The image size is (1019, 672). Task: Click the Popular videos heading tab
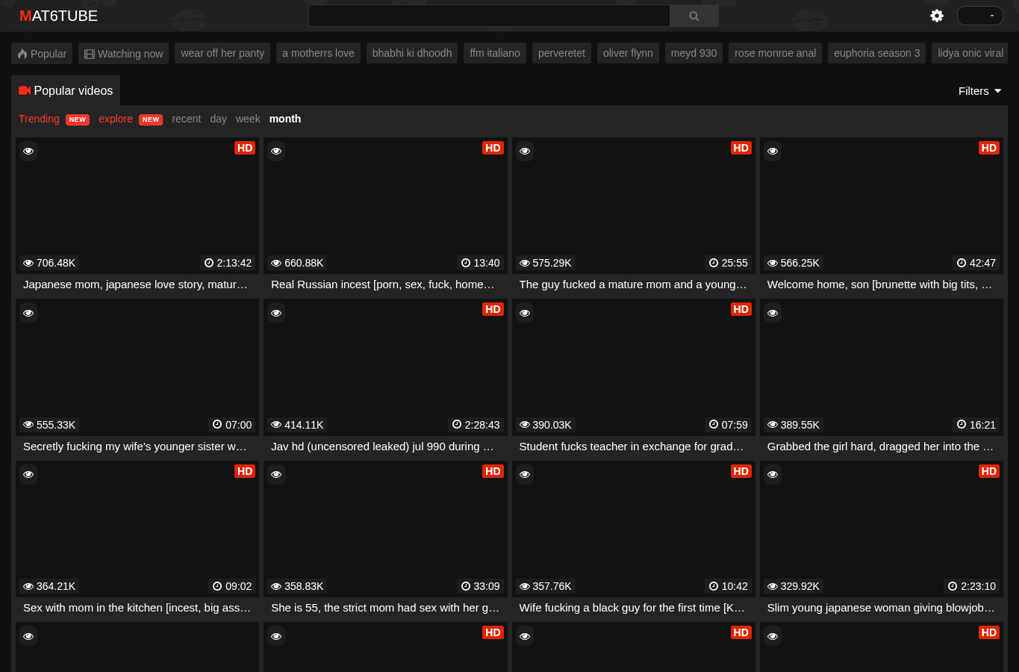pyautogui.click(x=66, y=91)
